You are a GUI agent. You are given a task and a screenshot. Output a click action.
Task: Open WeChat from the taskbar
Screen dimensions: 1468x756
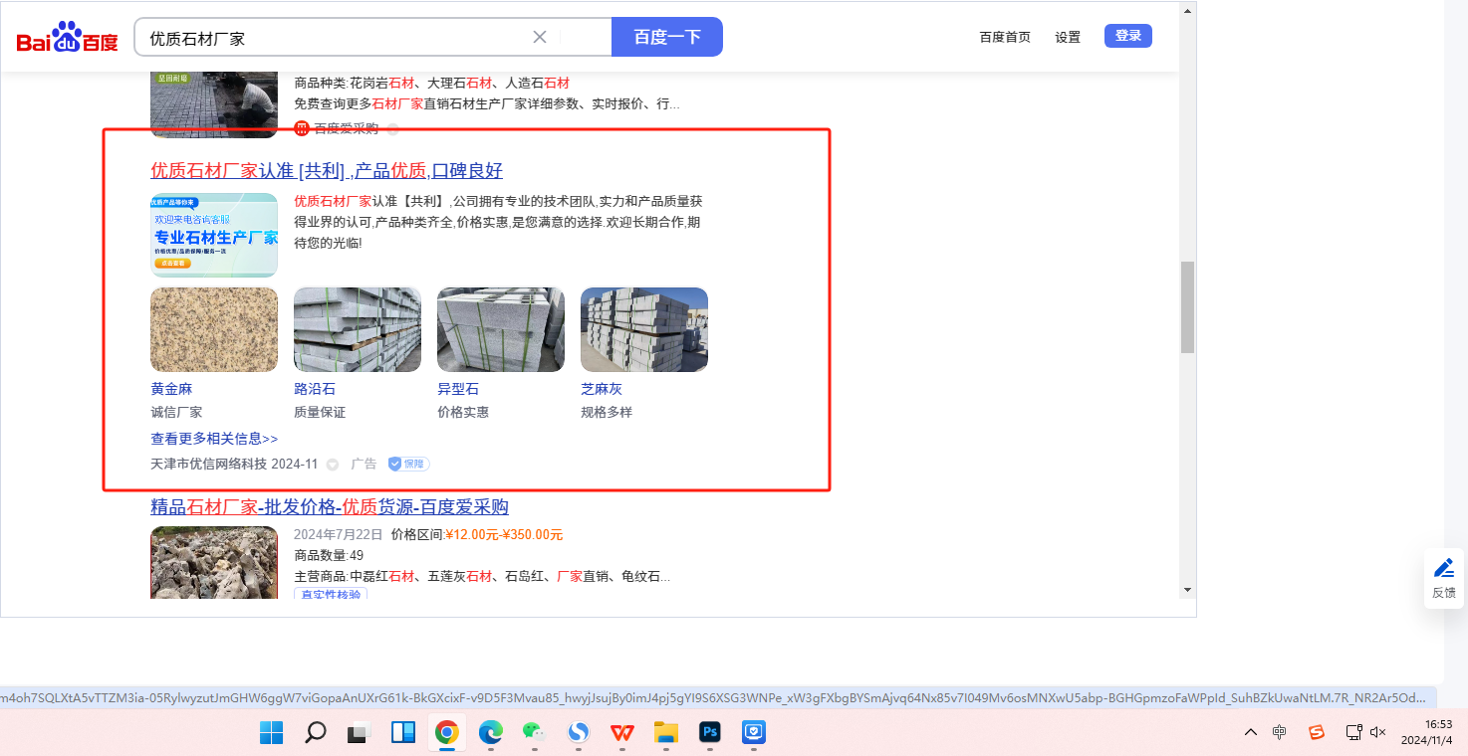[x=535, y=733]
